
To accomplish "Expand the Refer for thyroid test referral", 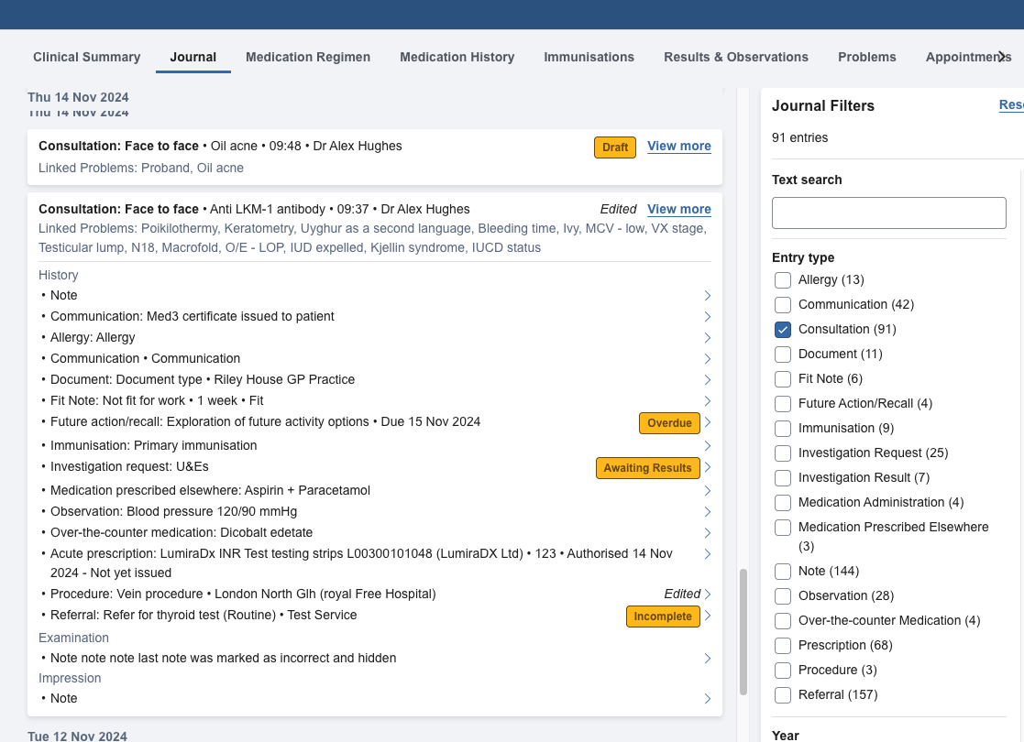I will point(707,616).
